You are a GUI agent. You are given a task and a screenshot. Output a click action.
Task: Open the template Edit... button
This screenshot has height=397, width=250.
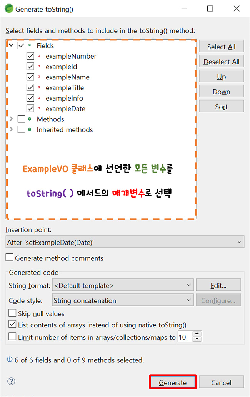pos(218,285)
